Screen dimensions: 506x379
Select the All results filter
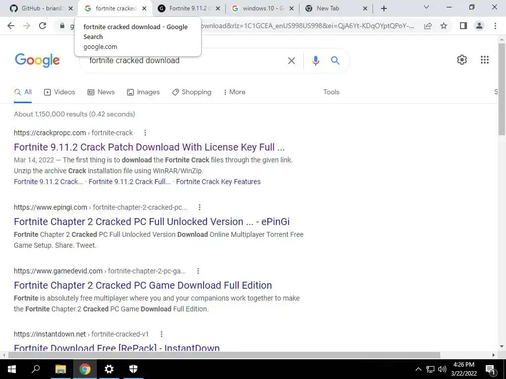(x=23, y=92)
